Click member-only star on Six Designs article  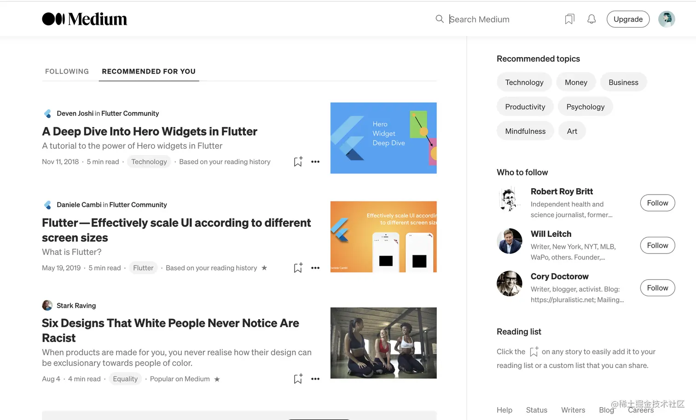click(217, 379)
